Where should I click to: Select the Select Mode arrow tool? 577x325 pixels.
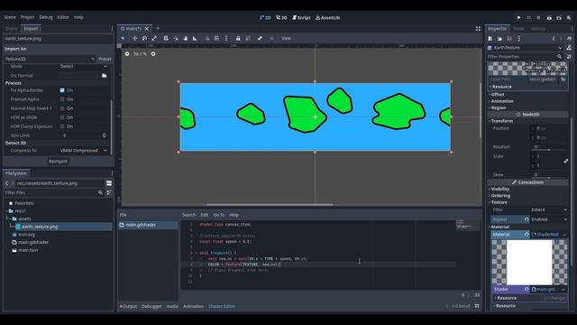(x=123, y=38)
